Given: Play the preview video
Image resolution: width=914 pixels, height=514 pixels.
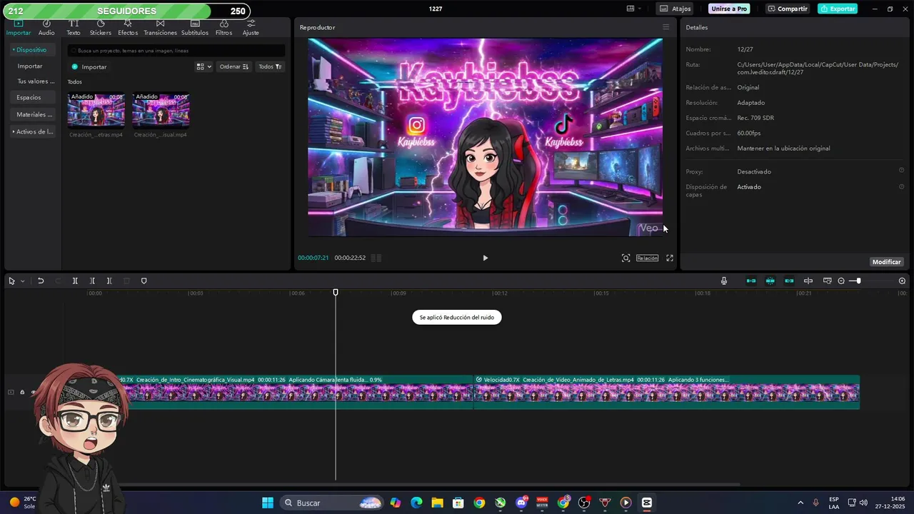Looking at the screenshot, I should pos(485,258).
